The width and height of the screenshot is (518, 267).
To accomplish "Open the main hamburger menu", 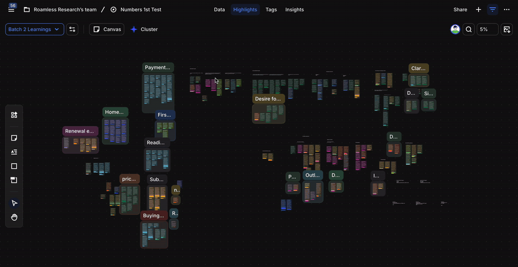I will pyautogui.click(x=11, y=9).
